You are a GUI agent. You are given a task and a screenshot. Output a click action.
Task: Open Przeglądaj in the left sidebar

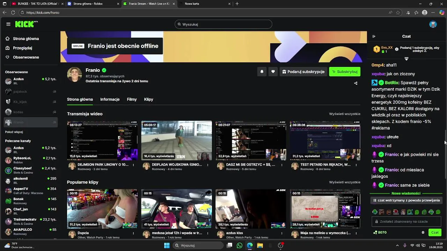tap(22, 48)
